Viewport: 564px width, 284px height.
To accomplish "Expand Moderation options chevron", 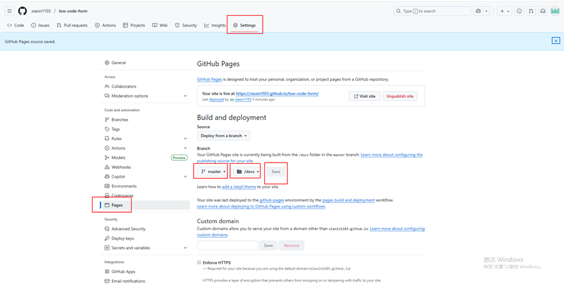I will [x=185, y=96].
